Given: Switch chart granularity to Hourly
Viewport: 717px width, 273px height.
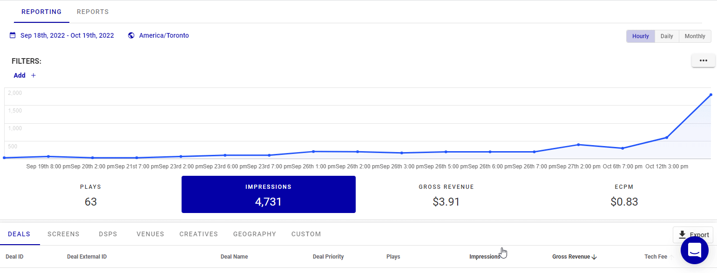Looking at the screenshot, I should click(641, 36).
